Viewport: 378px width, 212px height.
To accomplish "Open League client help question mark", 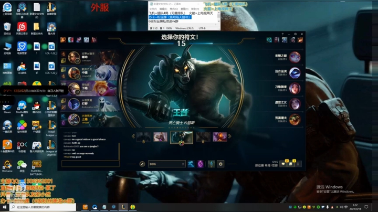I will click(282, 34).
